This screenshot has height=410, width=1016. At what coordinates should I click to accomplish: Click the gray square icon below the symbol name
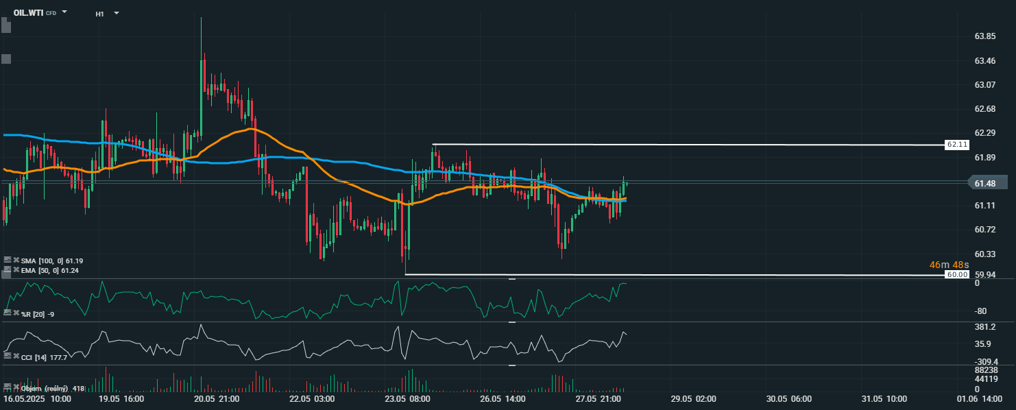point(6,59)
